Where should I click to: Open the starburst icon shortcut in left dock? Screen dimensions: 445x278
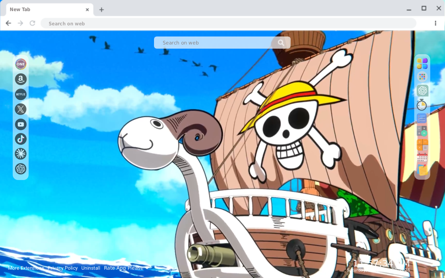[21, 154]
